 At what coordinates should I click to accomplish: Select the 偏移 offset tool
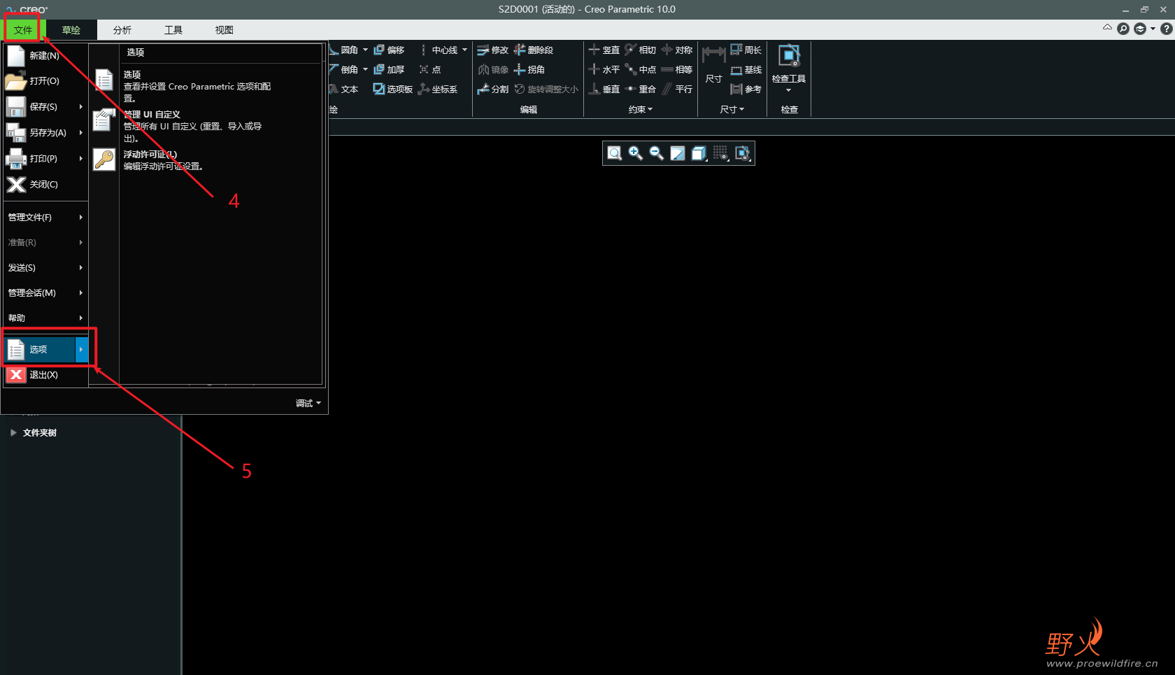(x=390, y=50)
